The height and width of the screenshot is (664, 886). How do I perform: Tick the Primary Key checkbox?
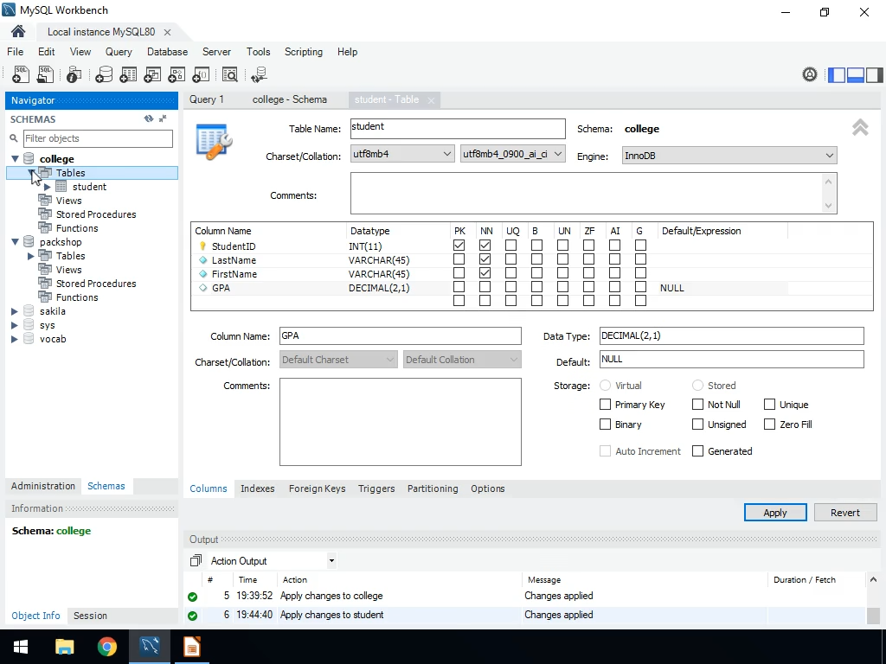[x=606, y=405]
